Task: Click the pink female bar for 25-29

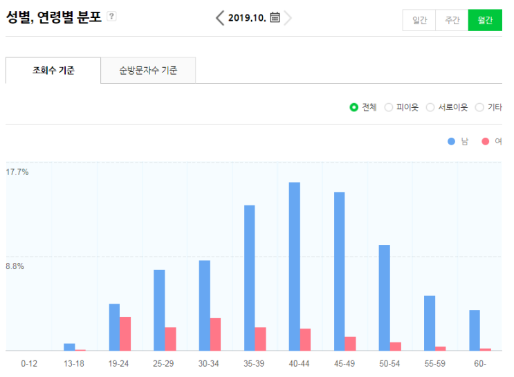Action: 170,339
